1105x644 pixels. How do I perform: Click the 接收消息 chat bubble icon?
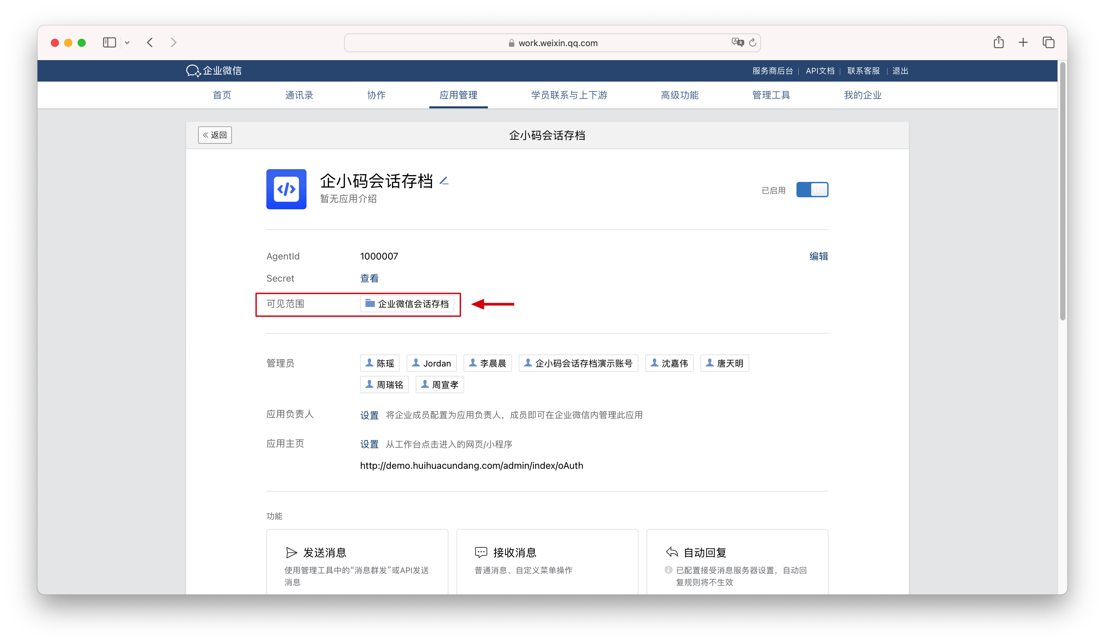click(x=481, y=552)
